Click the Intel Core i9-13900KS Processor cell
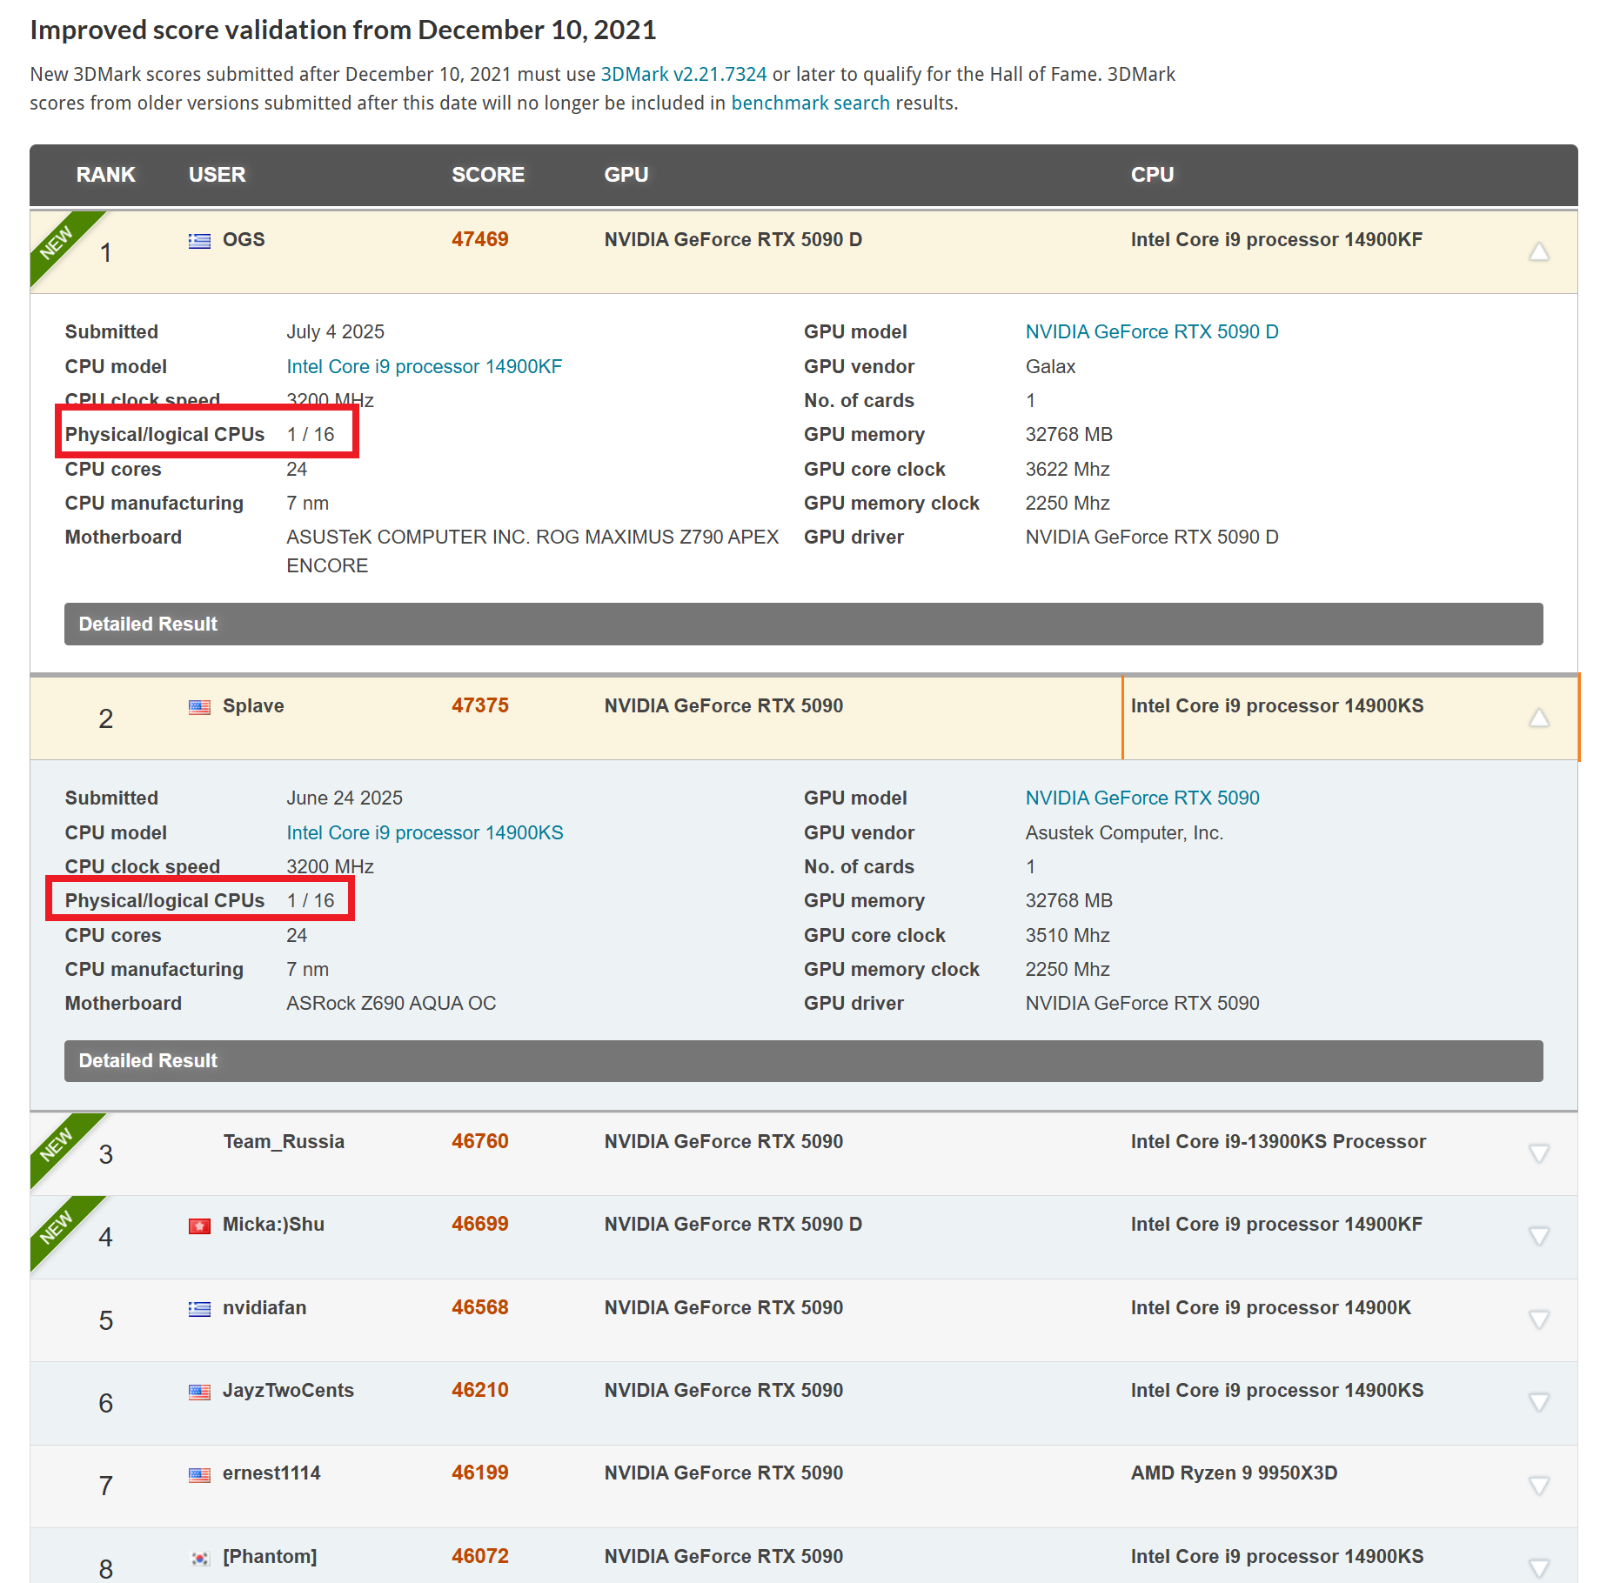This screenshot has width=1600, height=1583. pos(1278,1142)
